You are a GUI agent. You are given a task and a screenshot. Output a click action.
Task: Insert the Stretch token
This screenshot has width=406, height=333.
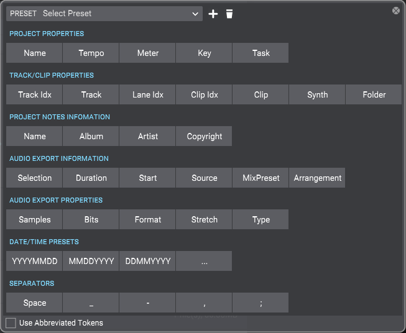coord(205,219)
